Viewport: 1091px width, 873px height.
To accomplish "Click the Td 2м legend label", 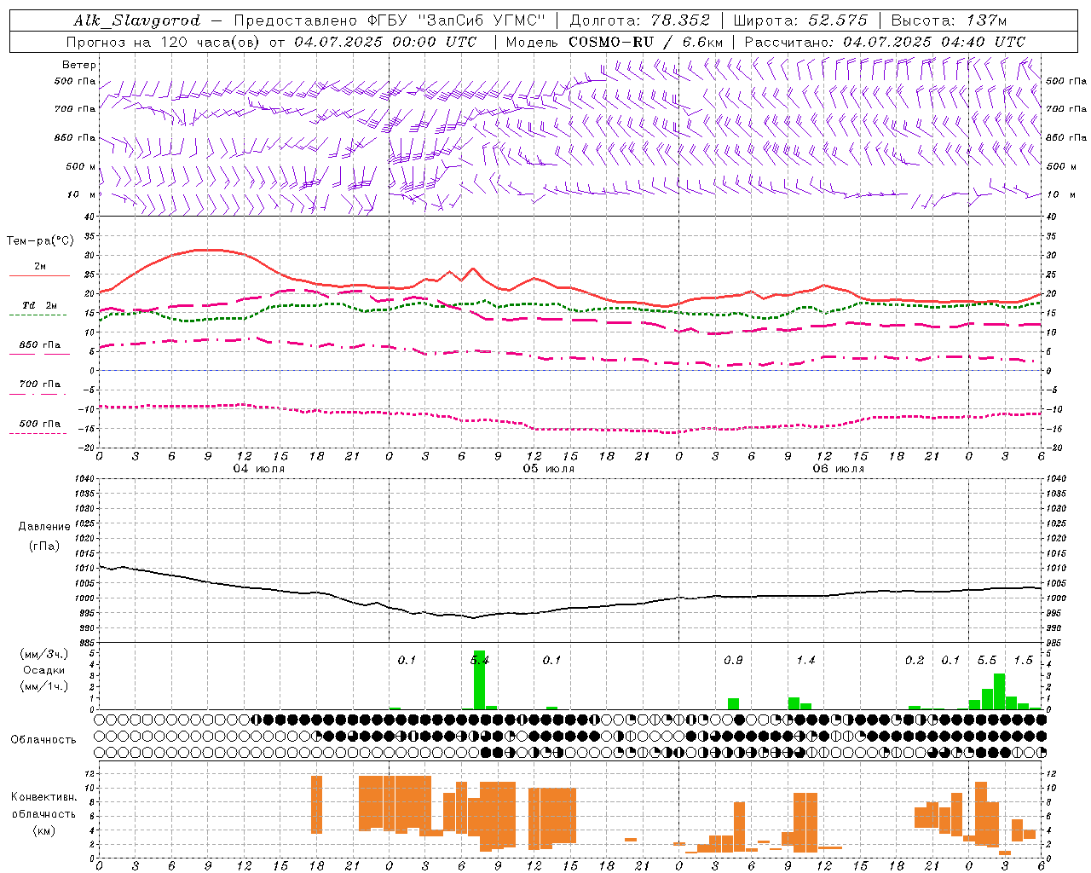I will (40, 305).
